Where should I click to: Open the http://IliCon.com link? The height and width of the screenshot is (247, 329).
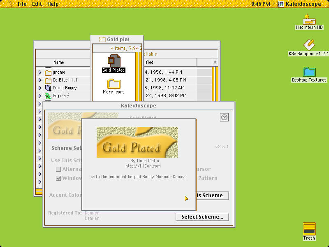pos(143,166)
